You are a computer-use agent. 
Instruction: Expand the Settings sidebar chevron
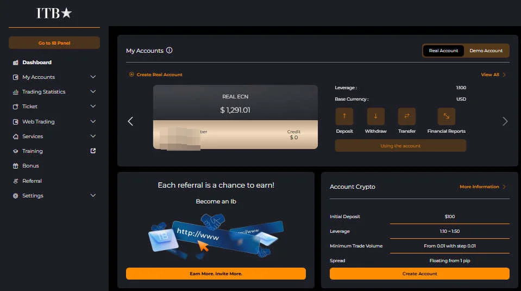[93, 195]
